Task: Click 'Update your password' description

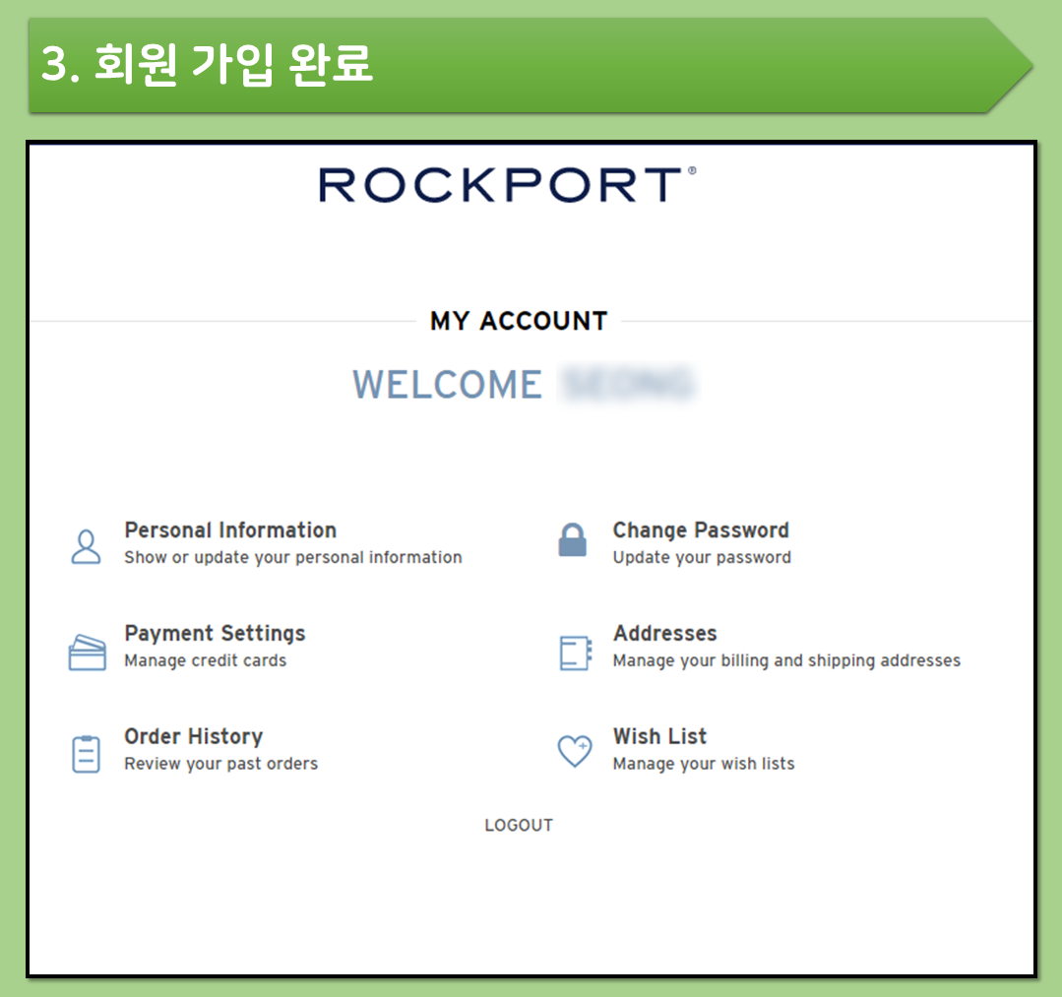Action: (x=702, y=557)
